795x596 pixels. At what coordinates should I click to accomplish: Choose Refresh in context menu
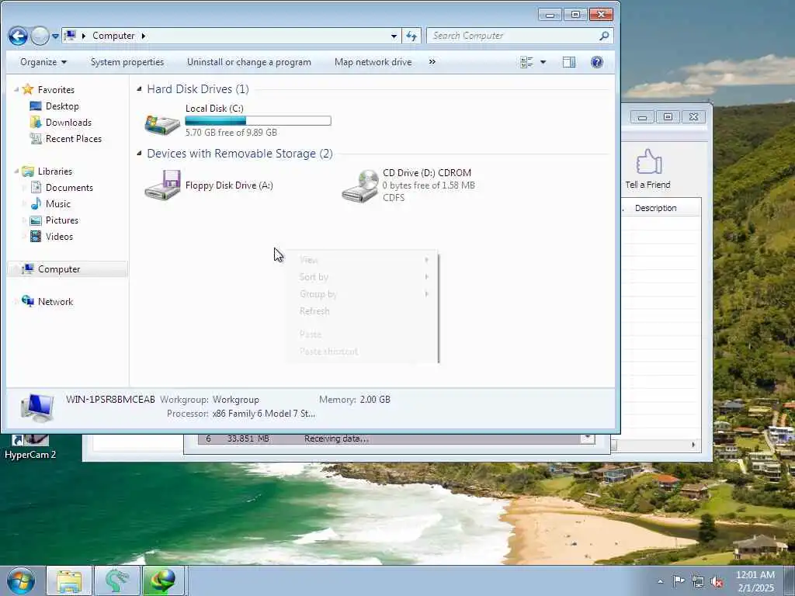[363, 310]
